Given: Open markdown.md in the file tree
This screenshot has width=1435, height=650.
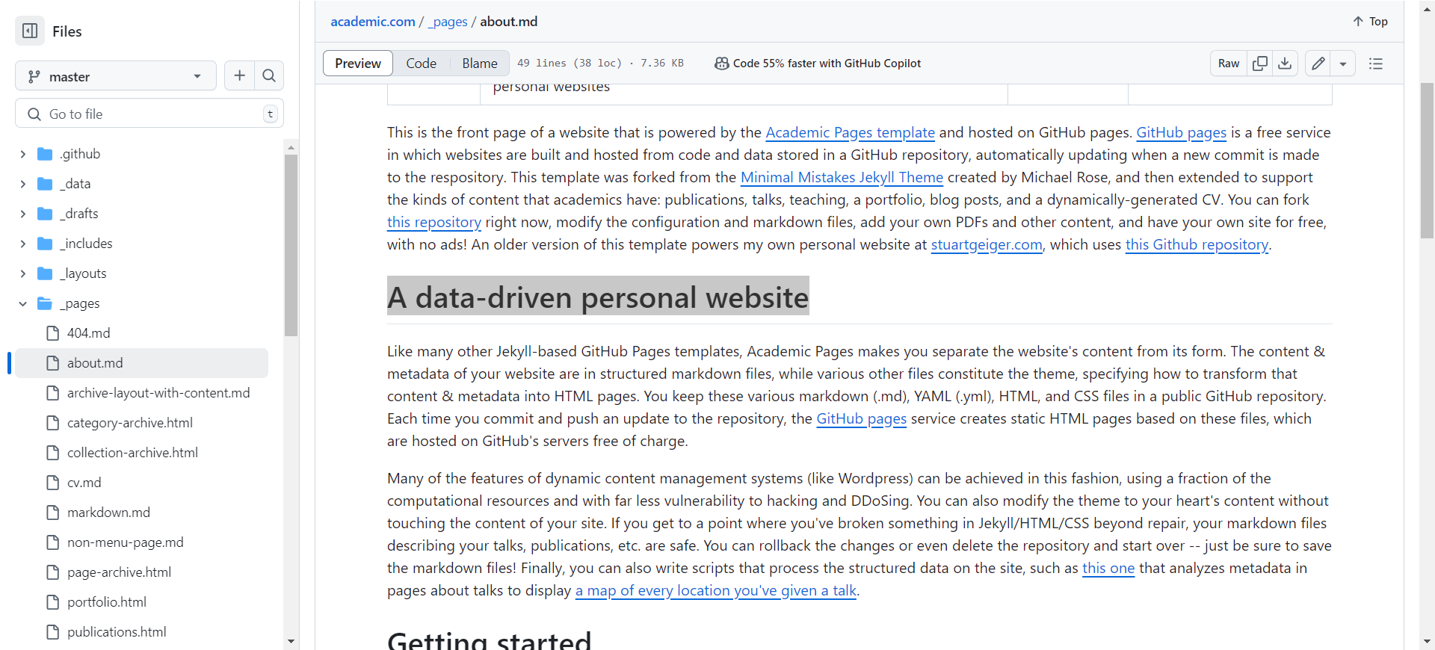Looking at the screenshot, I should coord(108,513).
